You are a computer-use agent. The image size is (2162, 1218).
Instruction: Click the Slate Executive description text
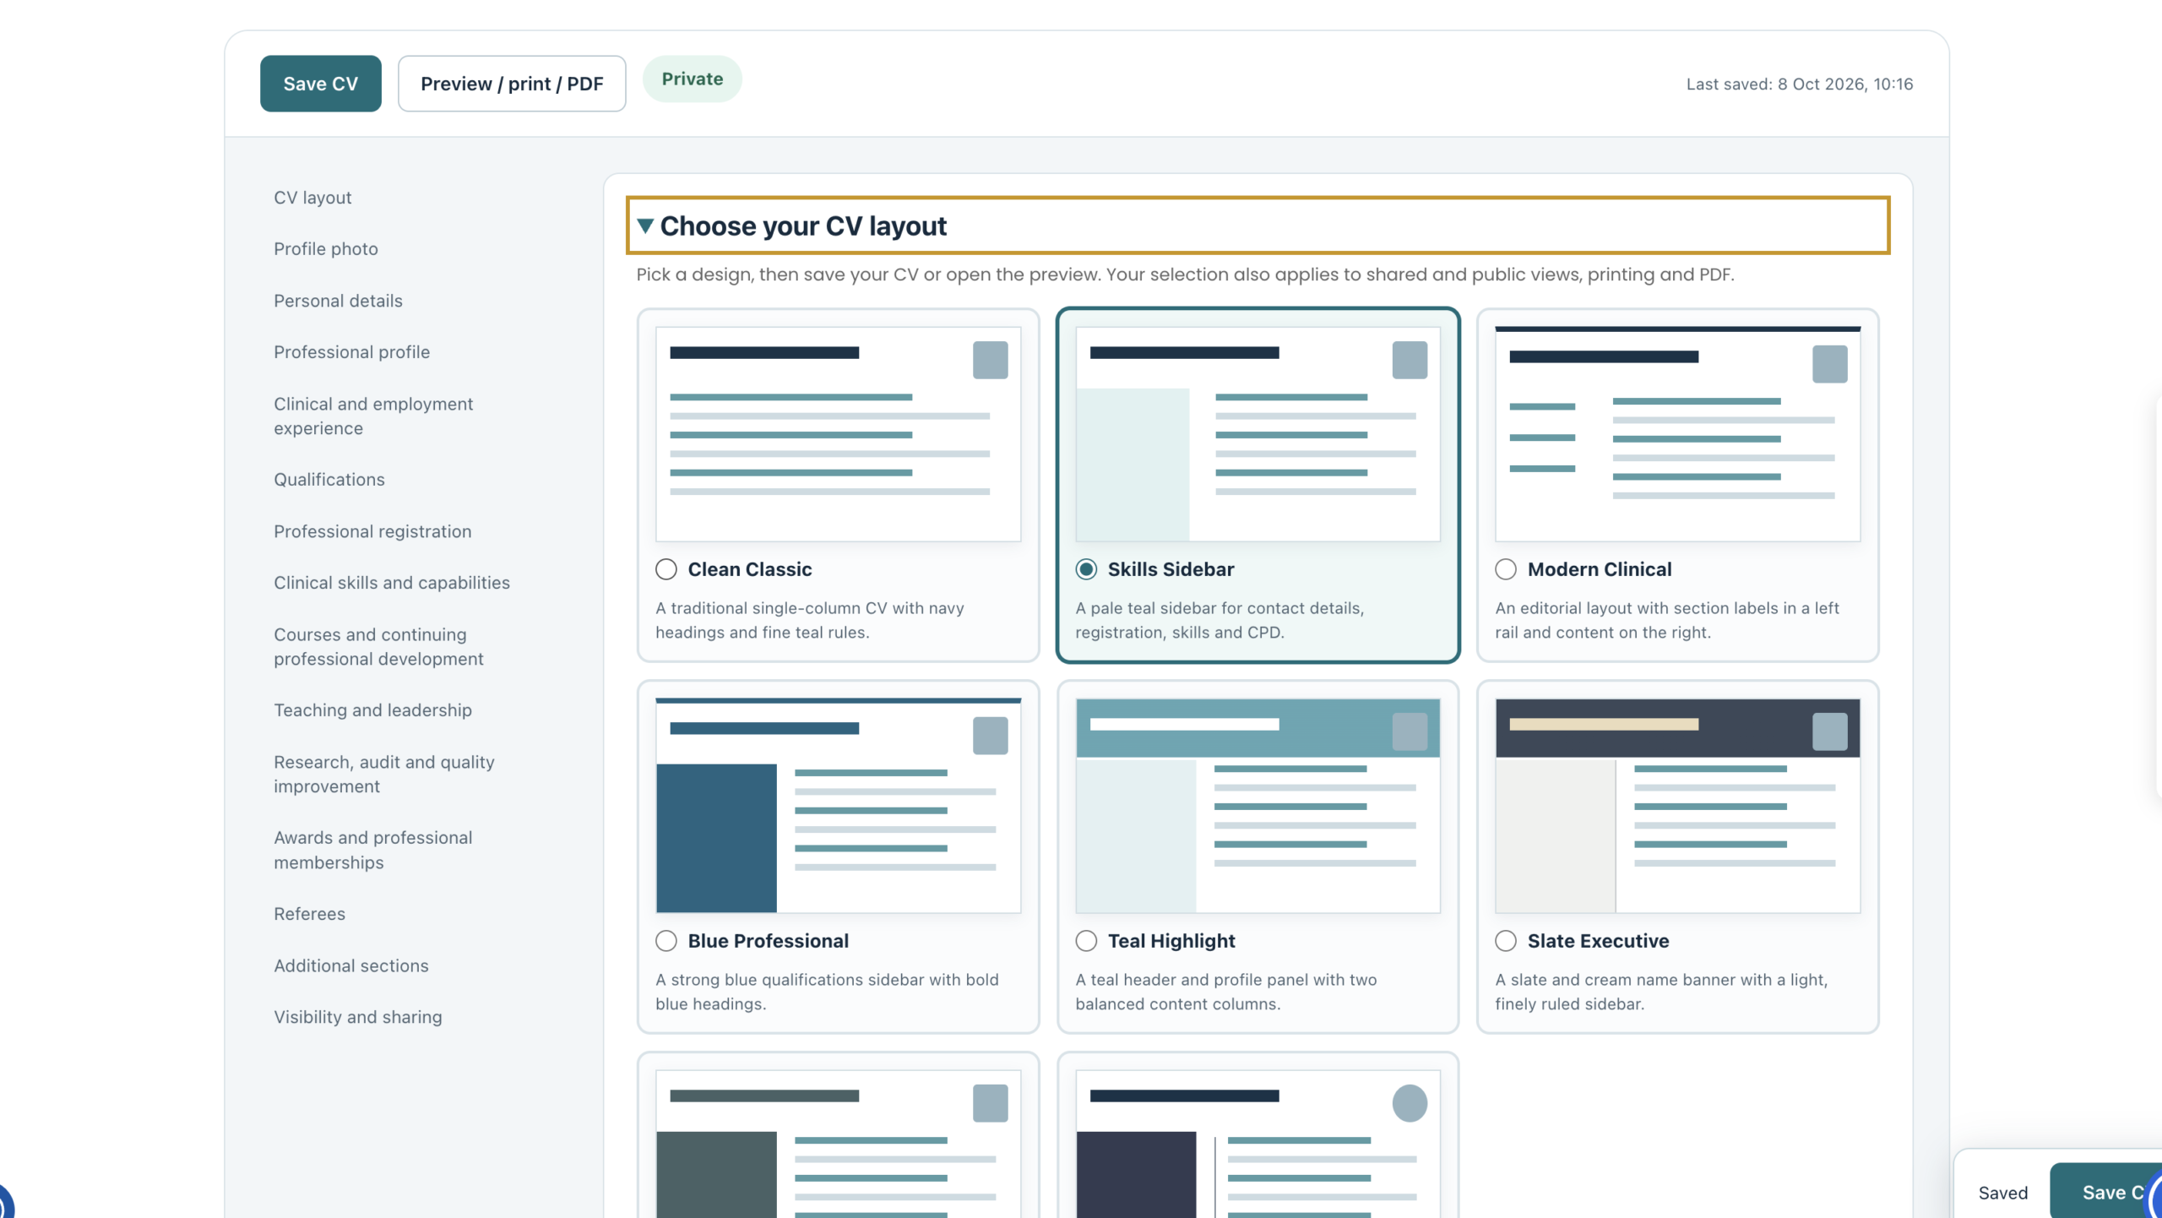(x=1661, y=992)
